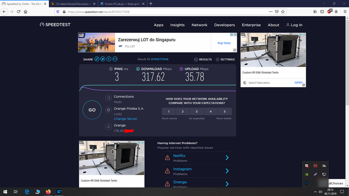Expand the Netflix problems entry arrow

click(227, 158)
